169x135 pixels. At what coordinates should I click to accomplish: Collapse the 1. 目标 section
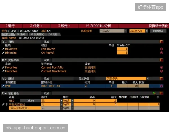tap(3, 42)
